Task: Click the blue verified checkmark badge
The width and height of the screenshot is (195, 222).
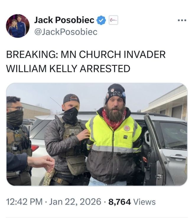Action: 101,20
